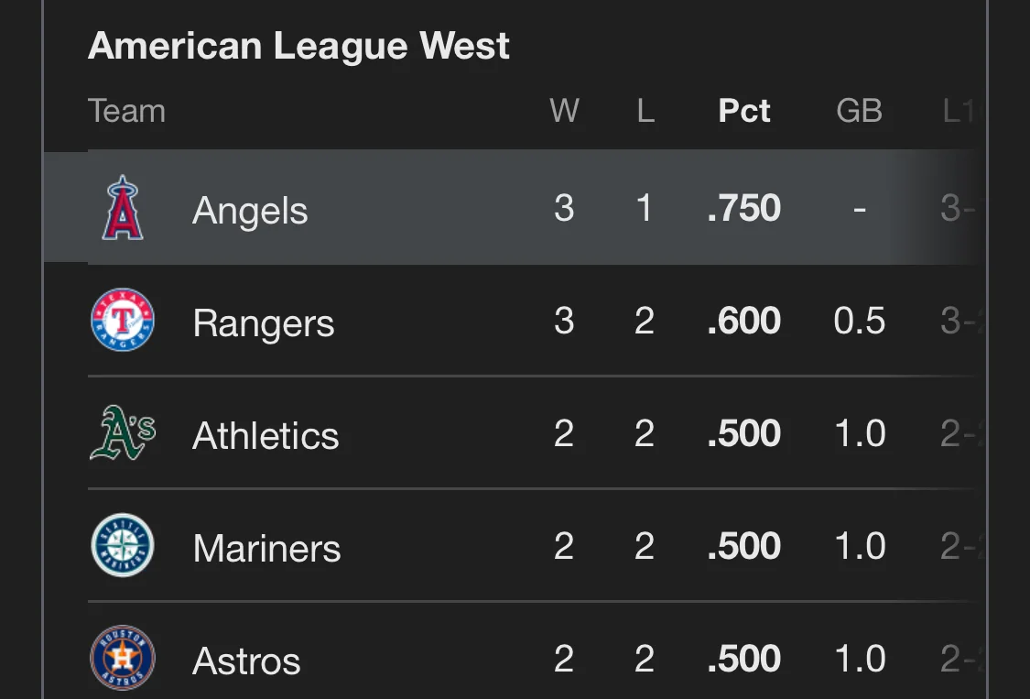The height and width of the screenshot is (699, 1030).
Task: Sort standings by the Pct column
Action: coord(743,111)
